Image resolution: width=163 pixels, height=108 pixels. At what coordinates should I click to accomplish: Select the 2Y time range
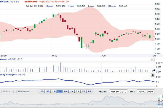click(78, 91)
